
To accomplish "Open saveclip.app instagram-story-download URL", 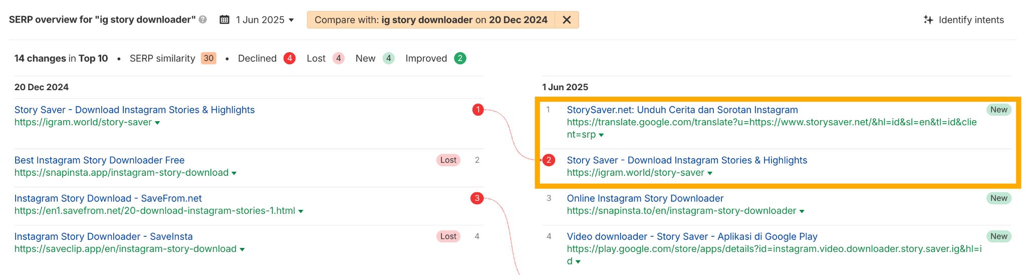I will (x=125, y=249).
